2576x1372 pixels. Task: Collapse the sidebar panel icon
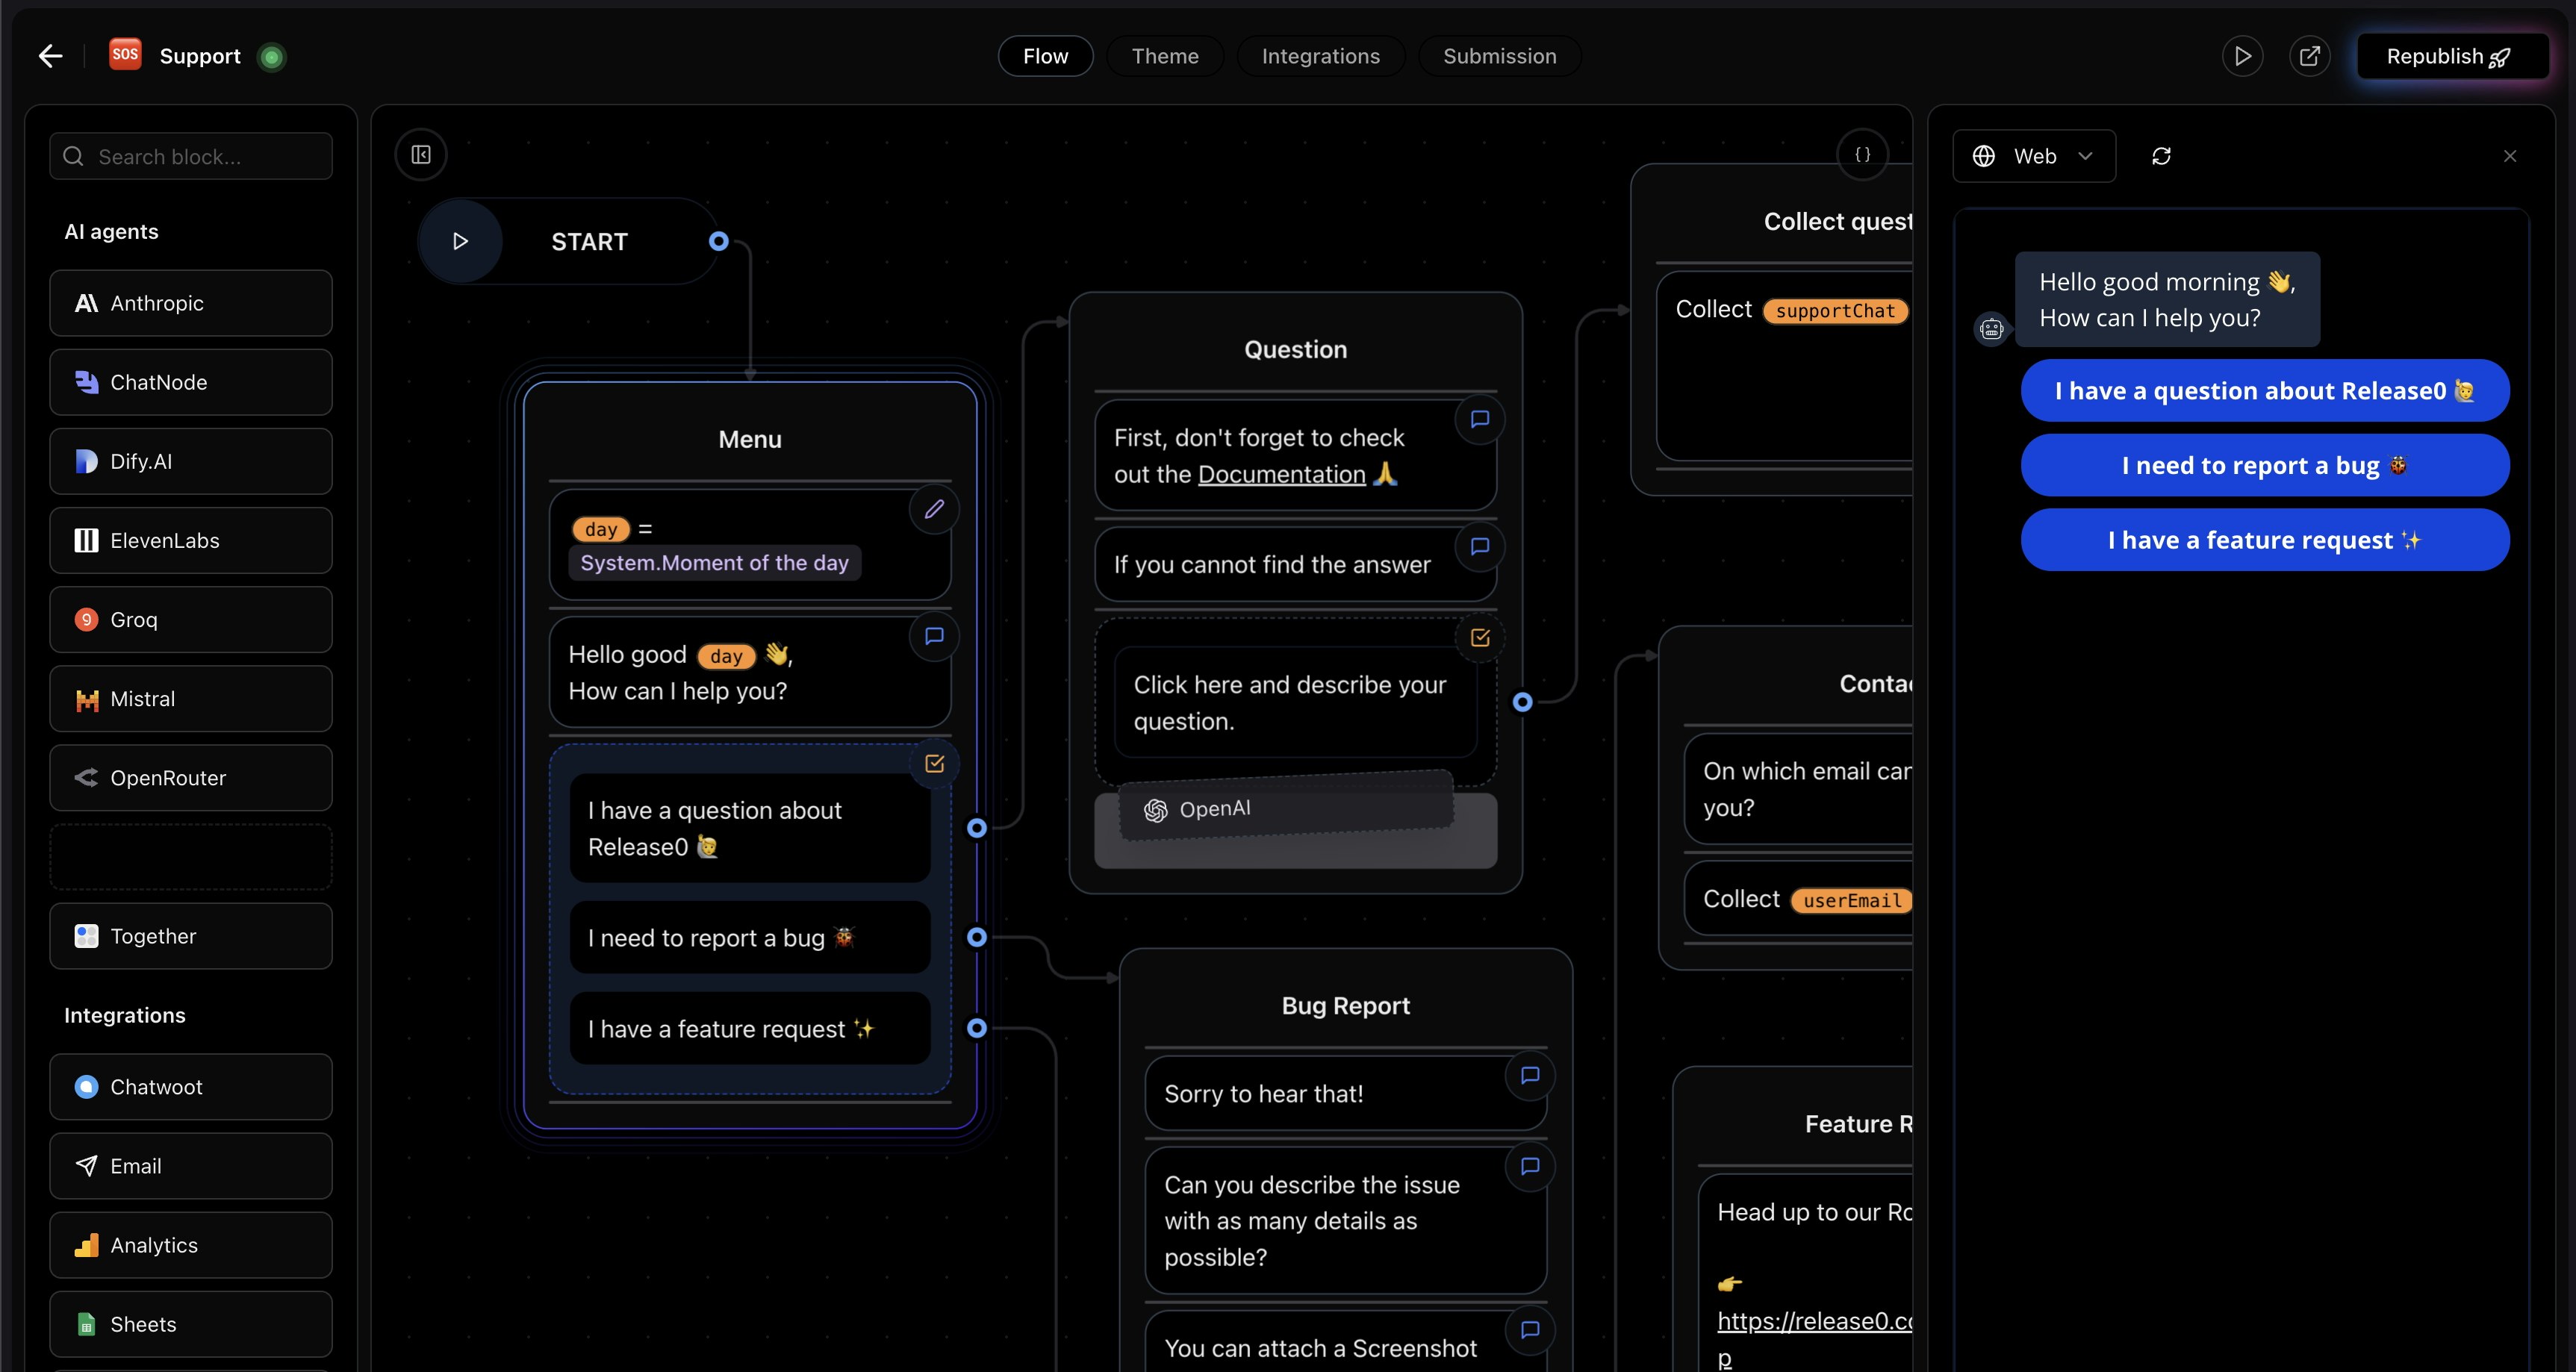pyautogui.click(x=421, y=155)
